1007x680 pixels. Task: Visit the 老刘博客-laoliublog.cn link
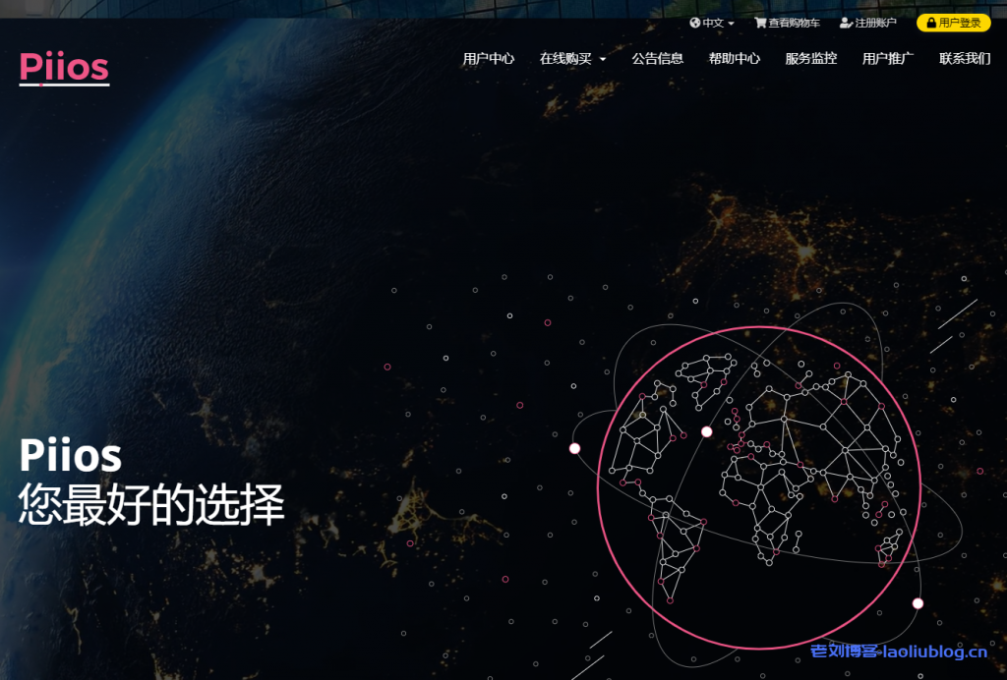[899, 651]
